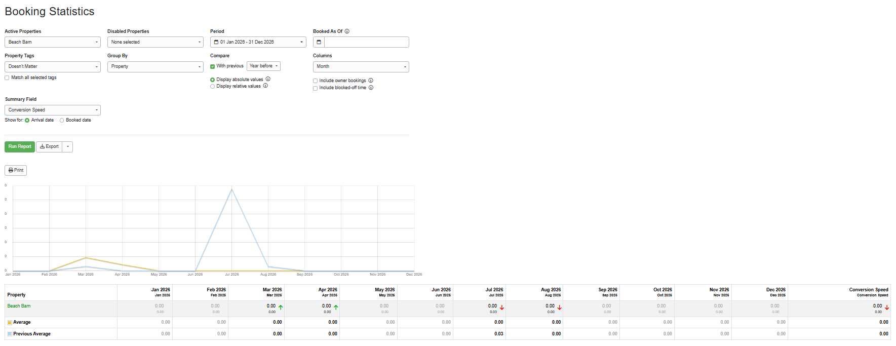Click the info icon beside Display absolute values
Viewport: 896px width, 346px height.
[x=268, y=79]
